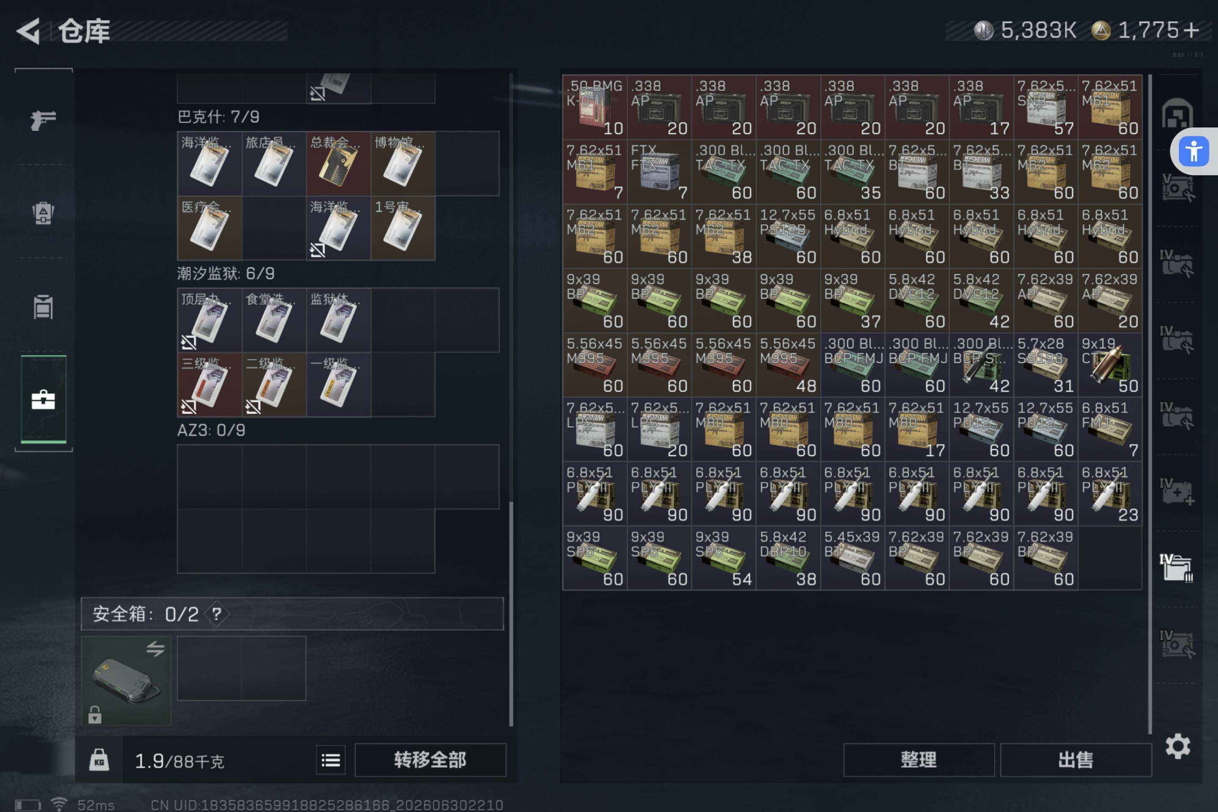Swap the secure container via arrows icon
The width and height of the screenshot is (1218, 812).
point(155,648)
